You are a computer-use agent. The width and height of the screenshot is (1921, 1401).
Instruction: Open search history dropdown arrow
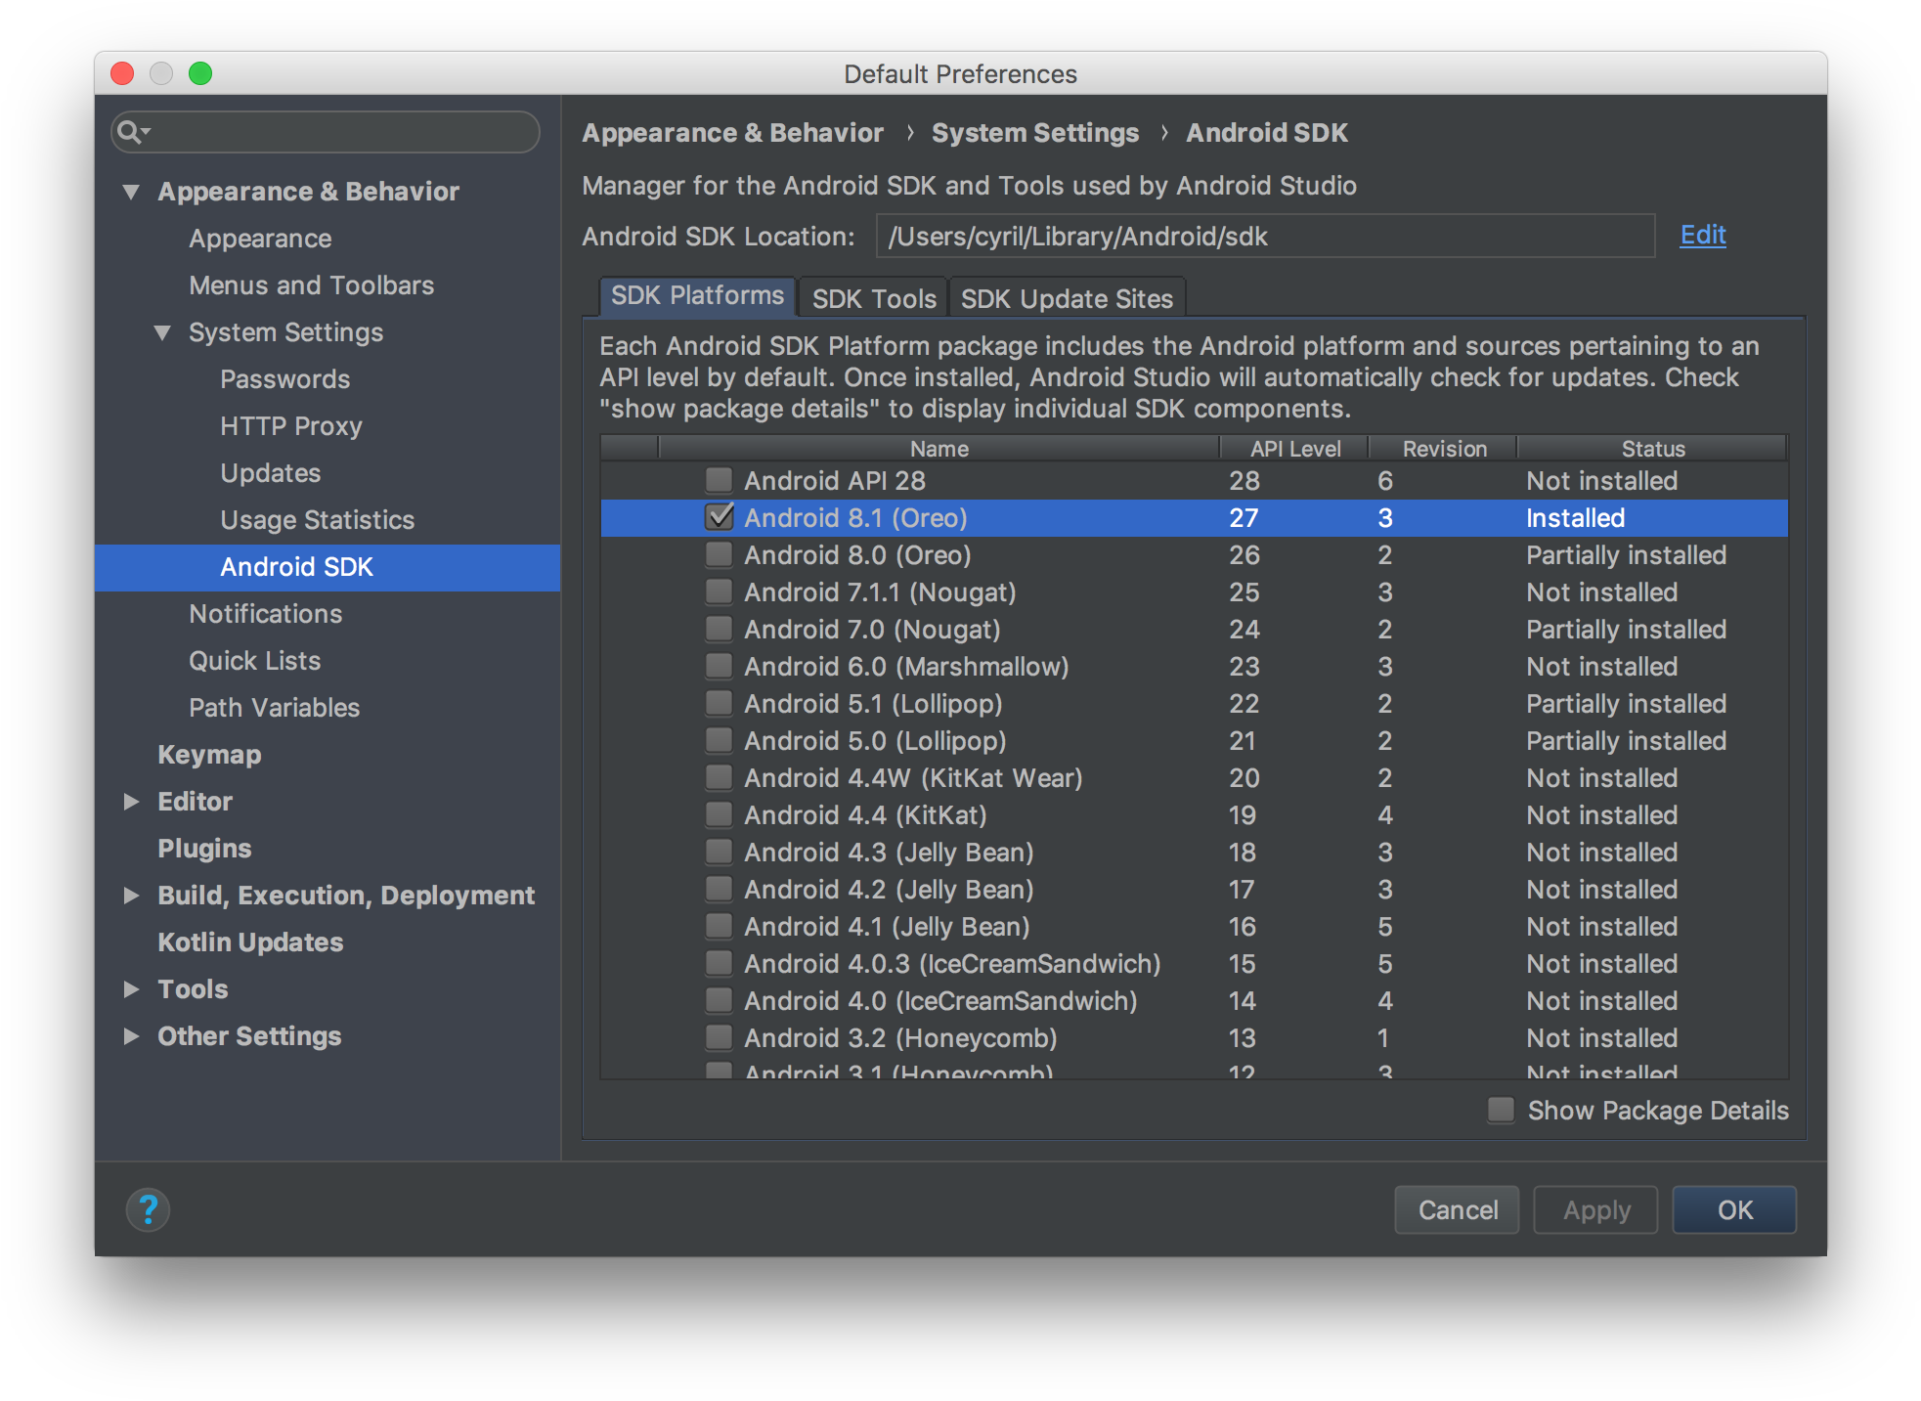coord(146,131)
